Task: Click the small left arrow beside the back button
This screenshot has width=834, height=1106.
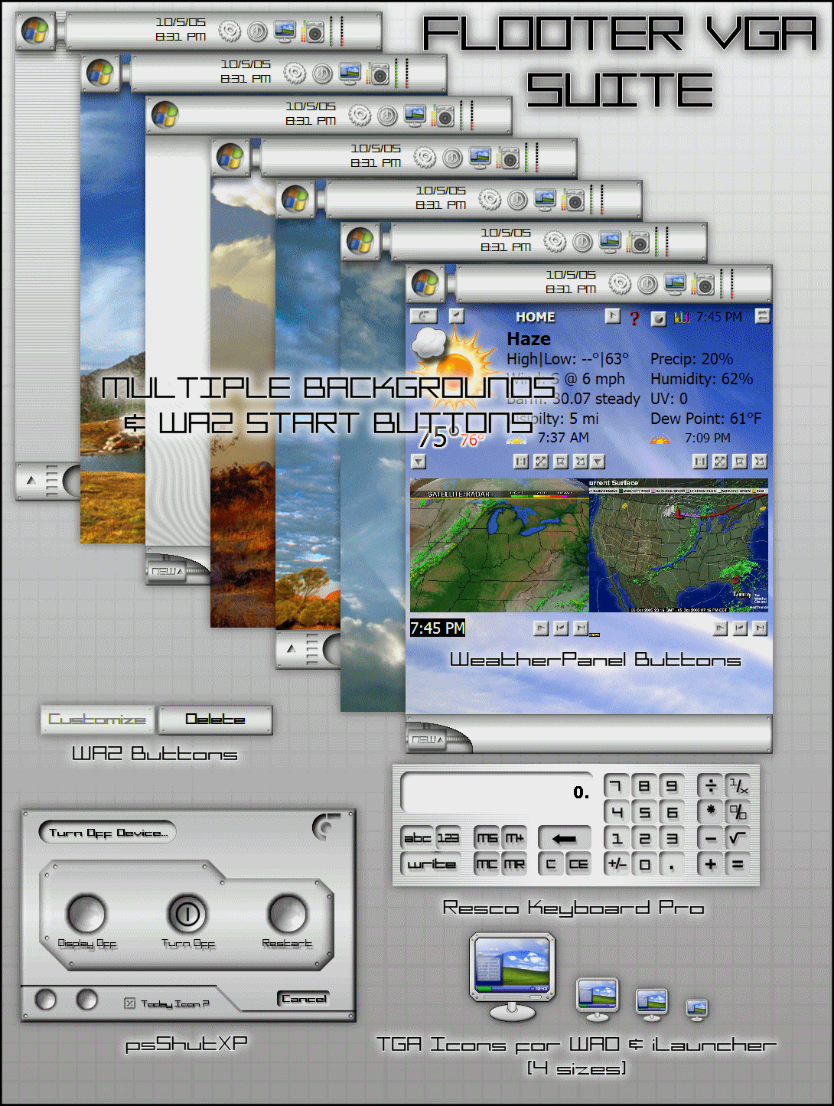Action: (457, 315)
